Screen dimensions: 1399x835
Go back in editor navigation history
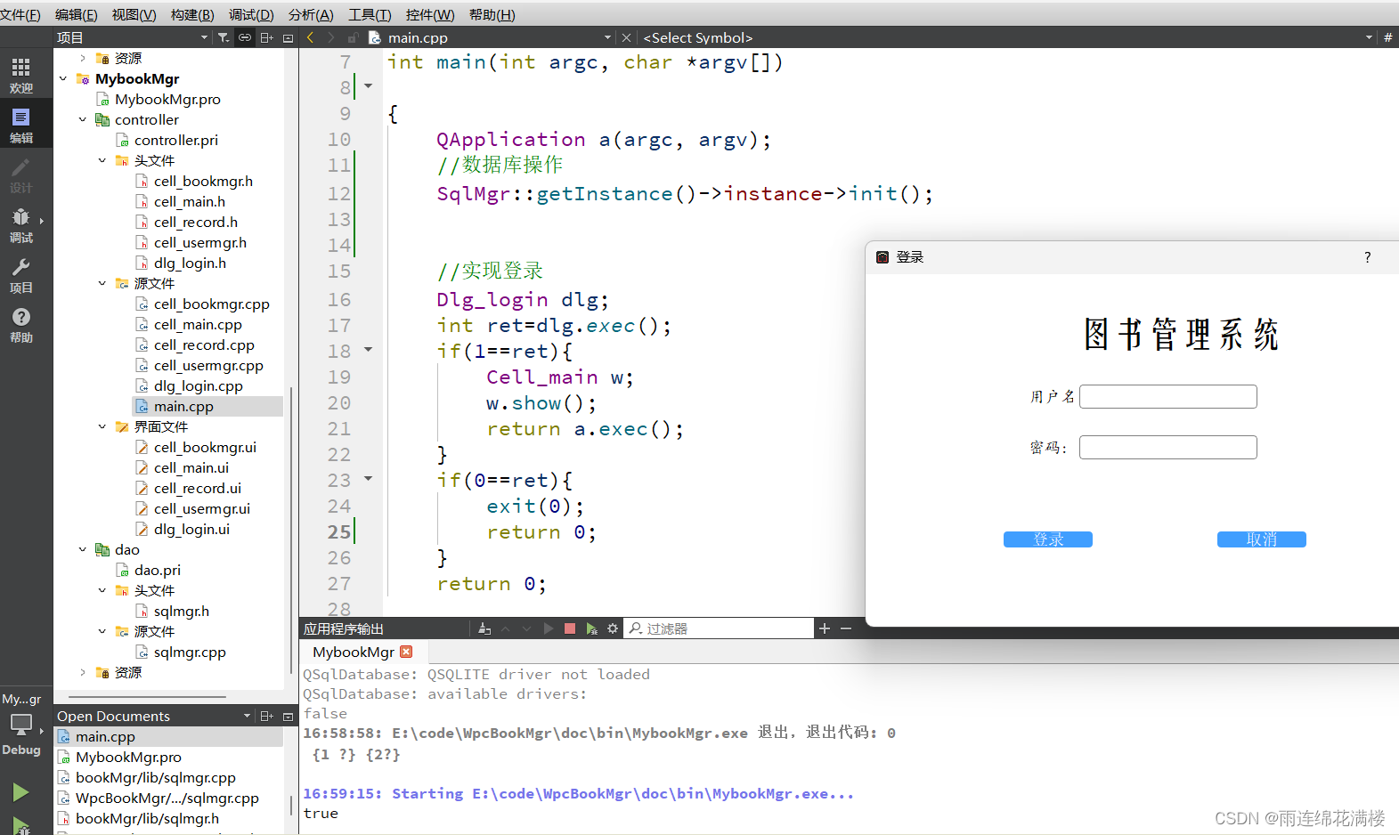310,37
